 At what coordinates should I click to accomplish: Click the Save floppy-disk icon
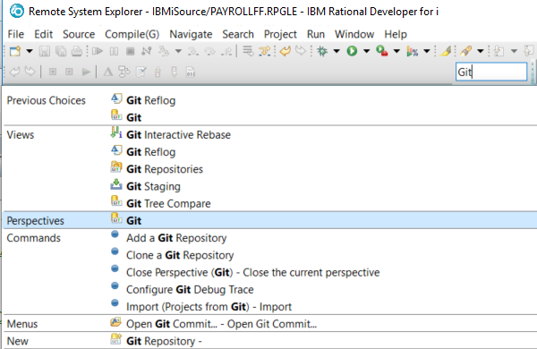coord(45,51)
